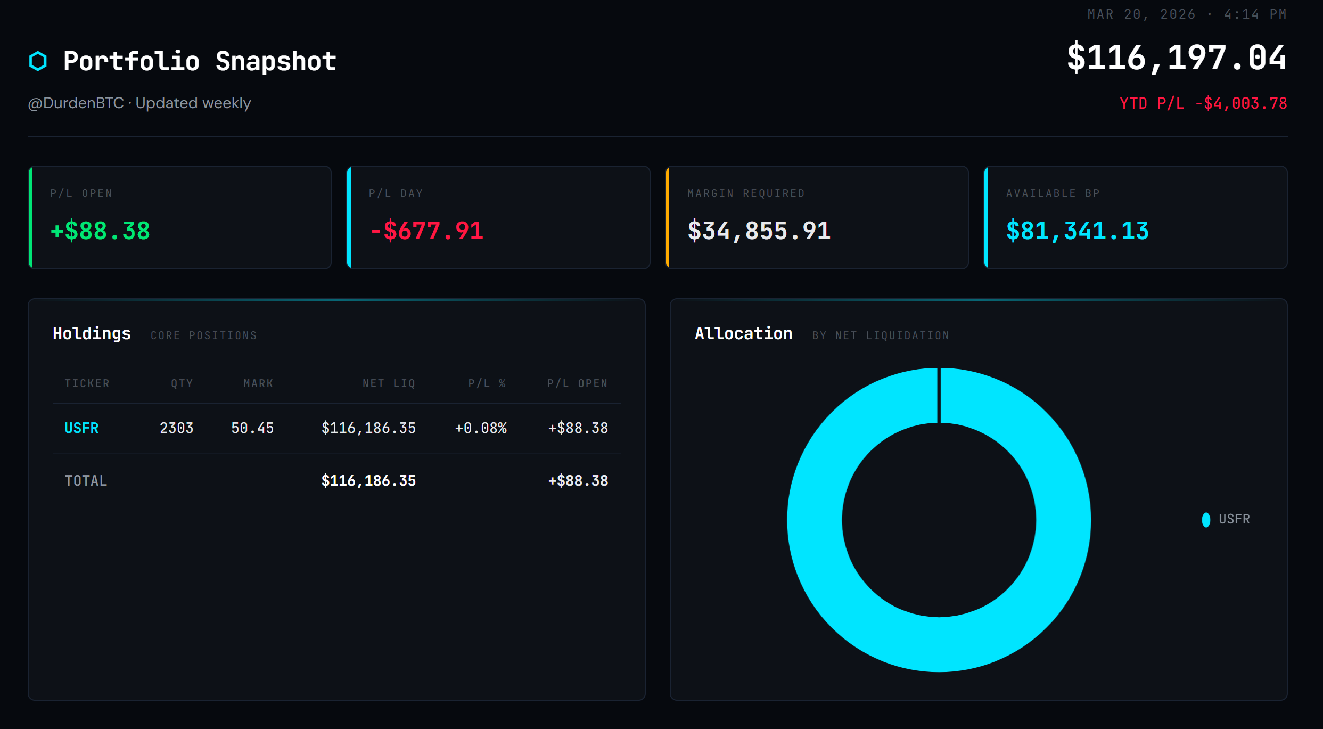
Task: Open the P/L Open summary card
Action: pos(180,217)
